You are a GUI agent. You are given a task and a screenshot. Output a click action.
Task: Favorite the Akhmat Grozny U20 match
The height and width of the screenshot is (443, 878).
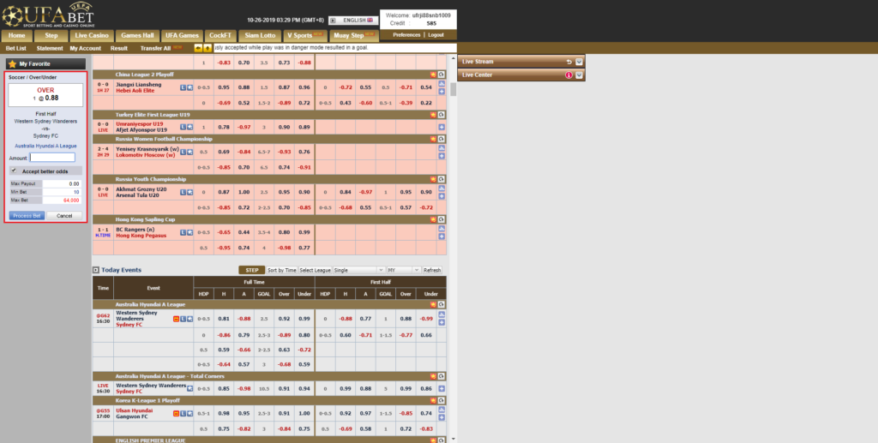click(189, 193)
